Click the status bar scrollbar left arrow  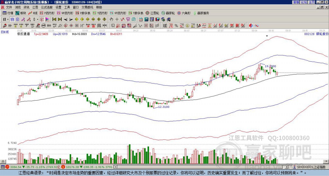[115, 167]
